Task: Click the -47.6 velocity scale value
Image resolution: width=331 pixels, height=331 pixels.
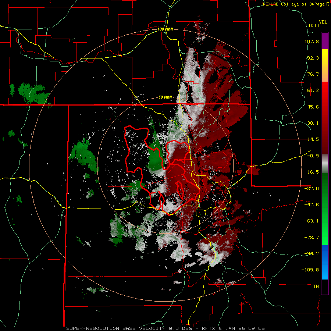Action: coord(312,205)
